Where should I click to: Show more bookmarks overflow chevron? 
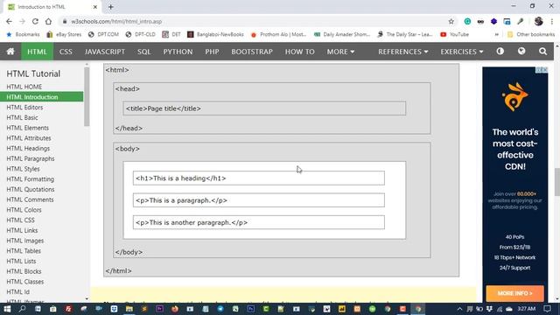pyautogui.click(x=496, y=34)
